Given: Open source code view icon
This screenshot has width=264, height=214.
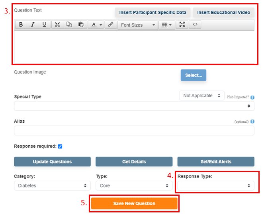Looking at the screenshot, I should click(195, 25).
